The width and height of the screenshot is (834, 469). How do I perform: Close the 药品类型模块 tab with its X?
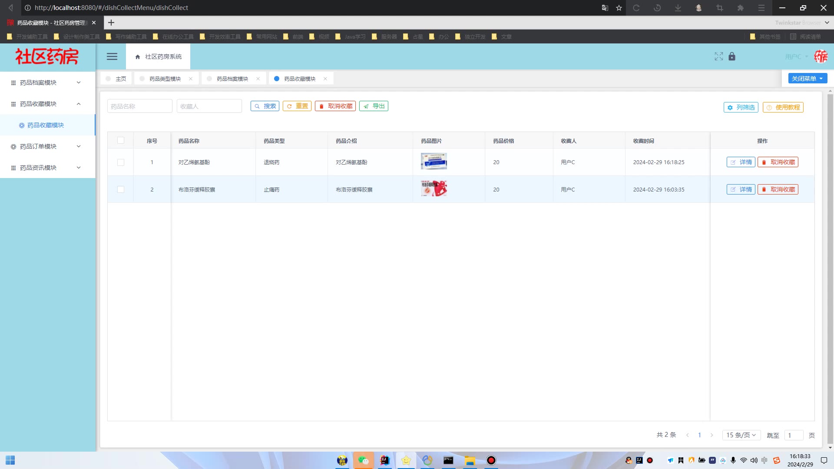pyautogui.click(x=191, y=79)
